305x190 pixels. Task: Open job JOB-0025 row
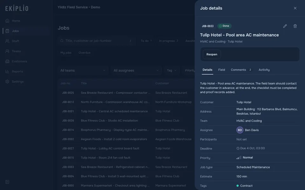pyautogui.click(x=126, y=93)
